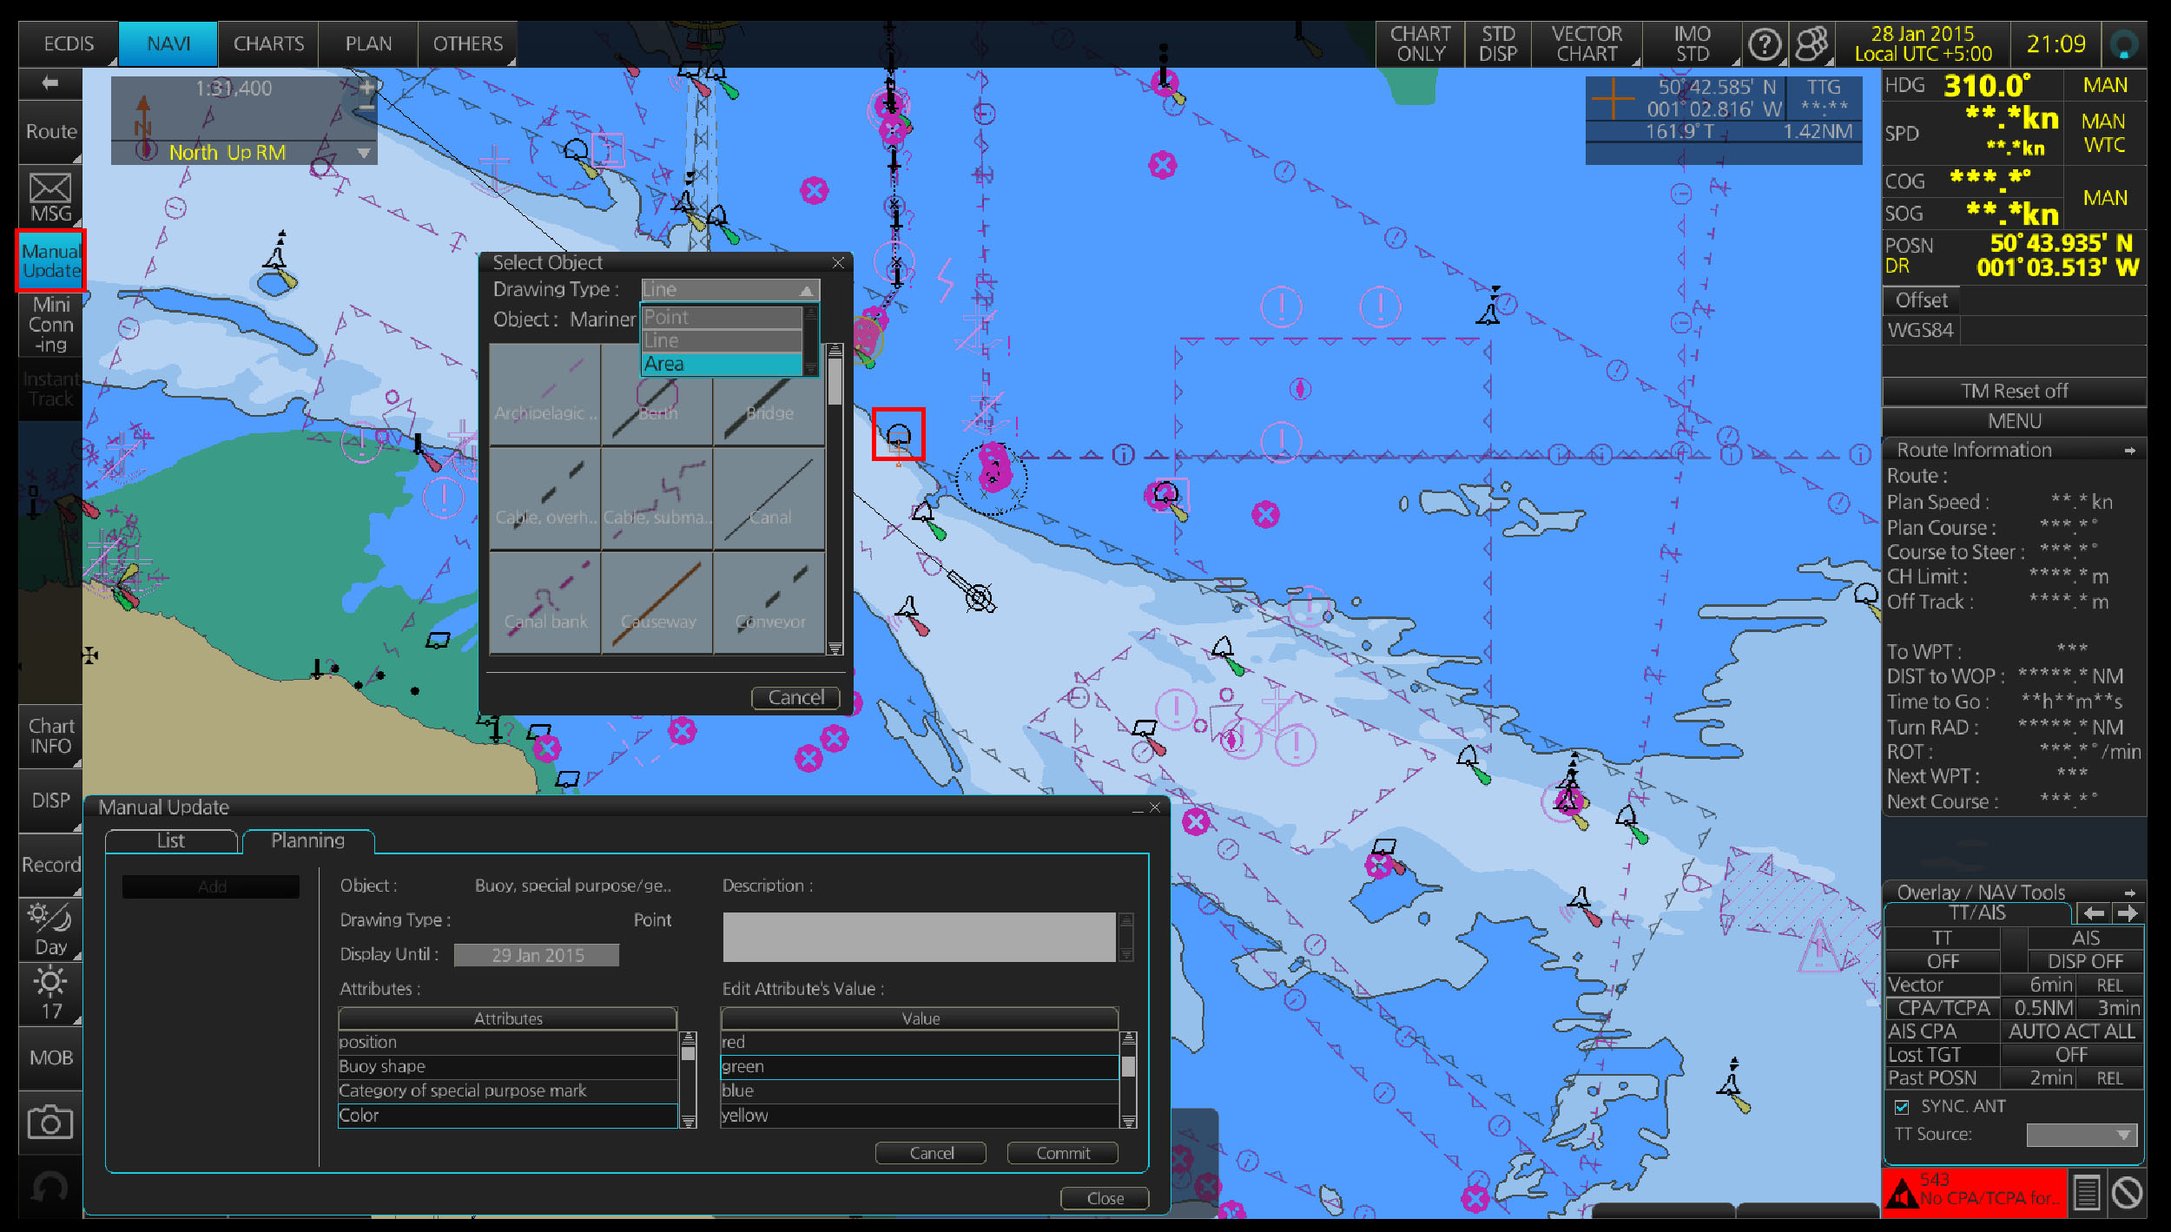
Task: Switch Day palette mode icon
Action: [x=50, y=930]
